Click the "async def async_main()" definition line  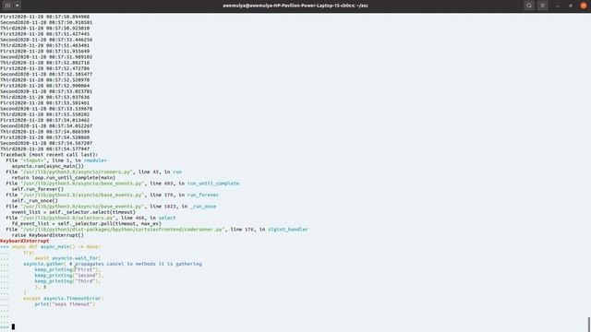click(x=55, y=246)
